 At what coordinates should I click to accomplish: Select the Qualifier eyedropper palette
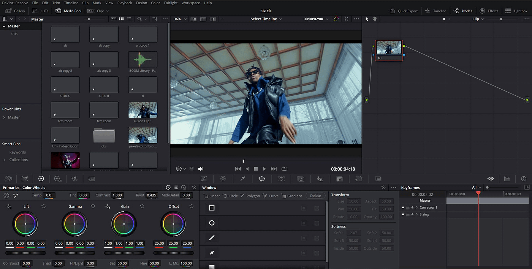tap(242, 179)
